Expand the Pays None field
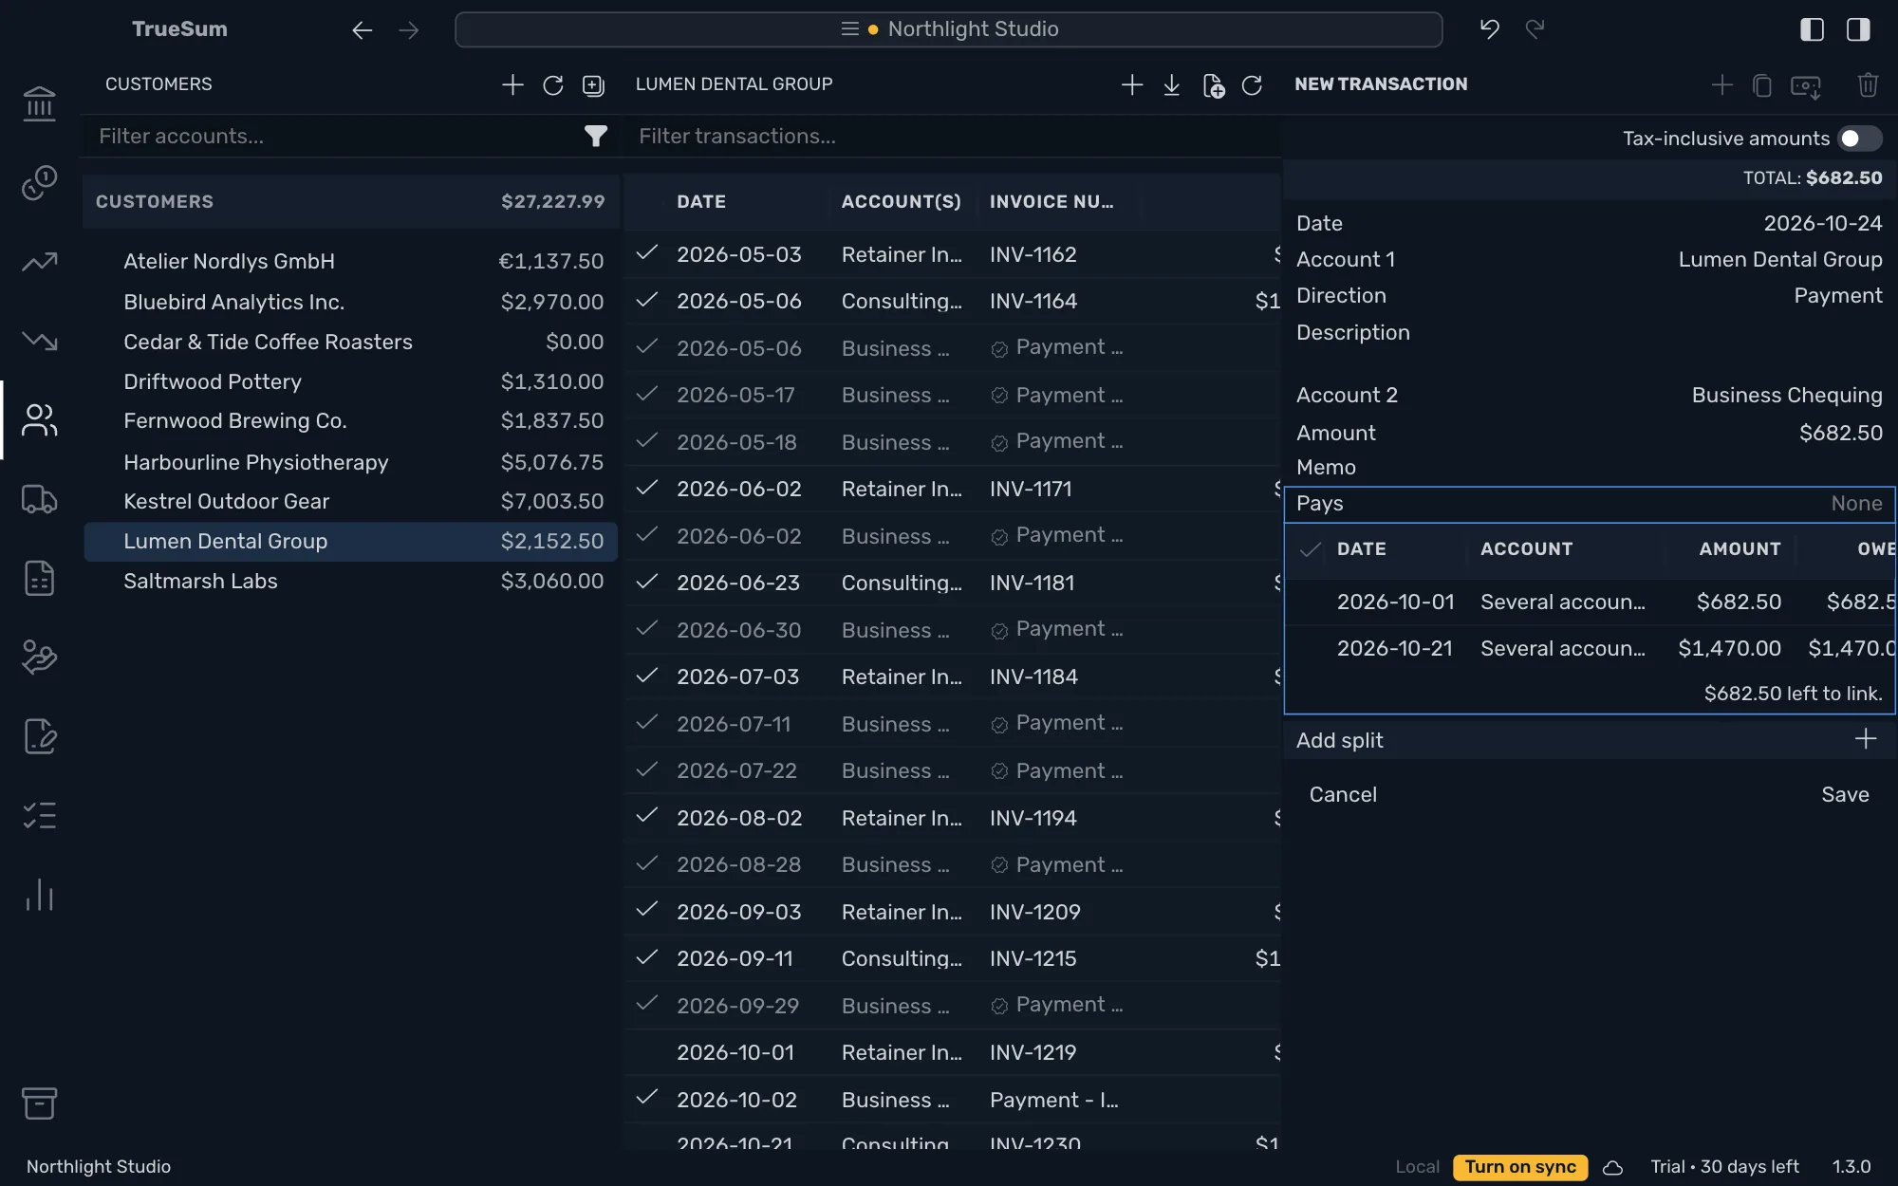Image resolution: width=1898 pixels, height=1186 pixels. click(1590, 504)
